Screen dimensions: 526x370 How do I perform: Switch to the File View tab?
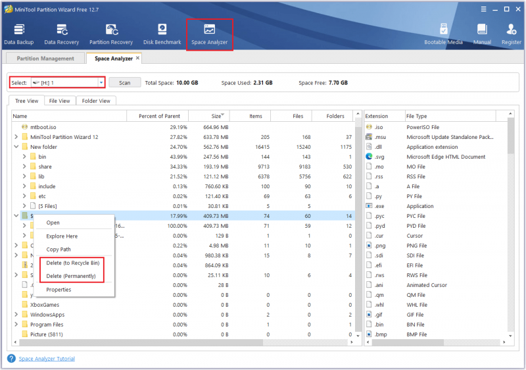59,101
